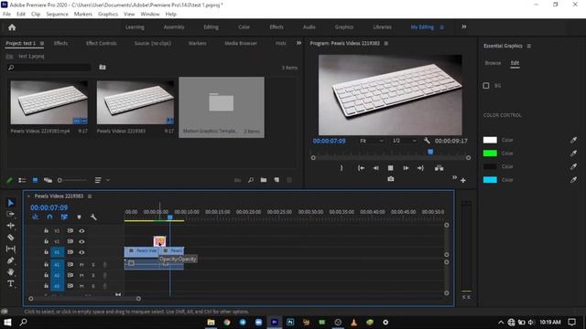Open the Graphics menu in menu bar
Image resolution: width=586 pixels, height=329 pixels.
[108, 15]
